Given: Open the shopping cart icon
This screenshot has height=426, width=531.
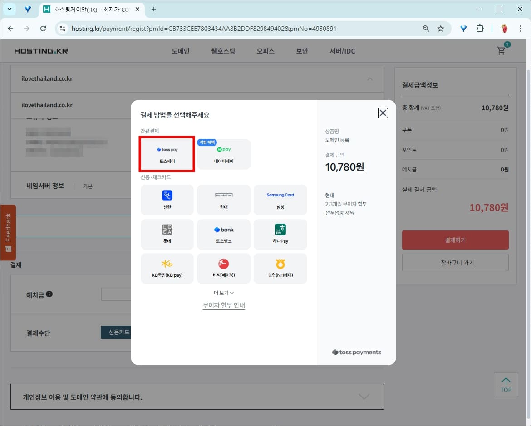Looking at the screenshot, I should [x=501, y=50].
